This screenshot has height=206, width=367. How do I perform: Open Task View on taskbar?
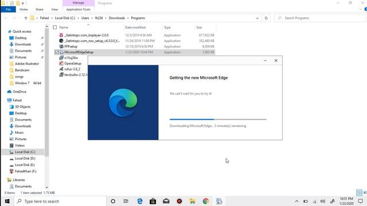[126, 201]
